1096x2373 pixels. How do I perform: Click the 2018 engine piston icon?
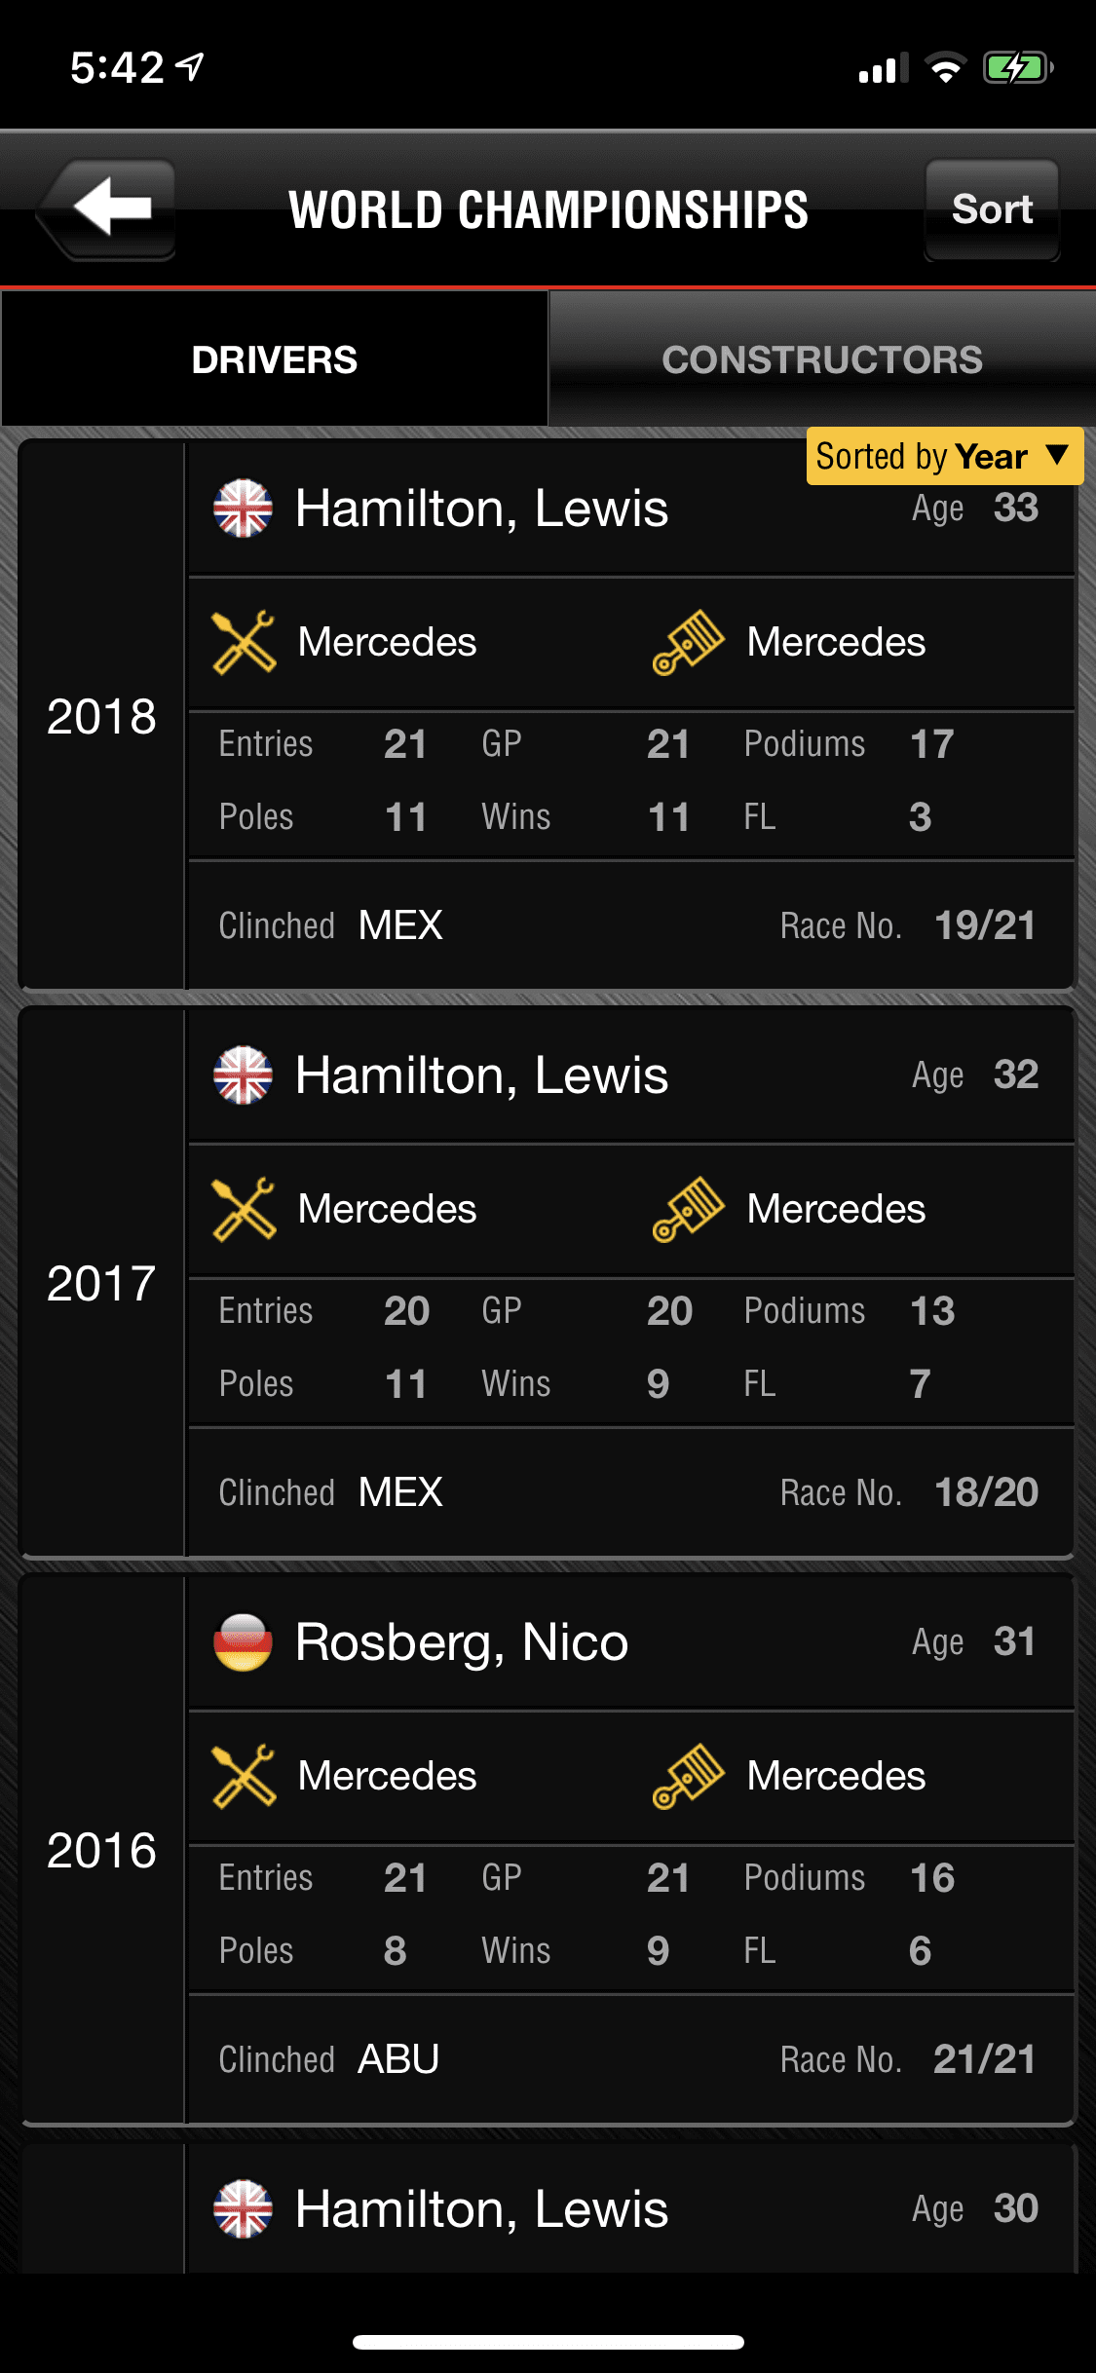pyautogui.click(x=688, y=642)
